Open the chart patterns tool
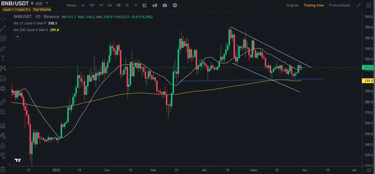Viewport: 375px width, 174px height. (3, 68)
